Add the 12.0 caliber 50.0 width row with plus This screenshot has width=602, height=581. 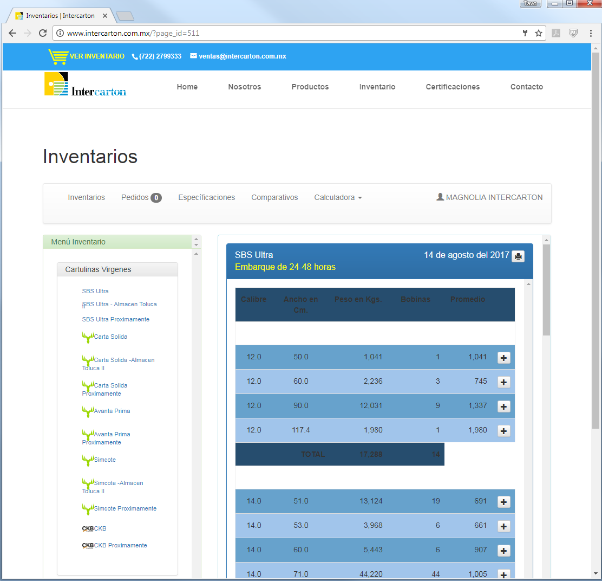(x=503, y=358)
